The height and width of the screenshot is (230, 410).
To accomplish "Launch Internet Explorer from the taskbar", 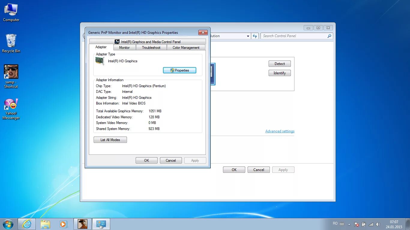I will (x=27, y=224).
